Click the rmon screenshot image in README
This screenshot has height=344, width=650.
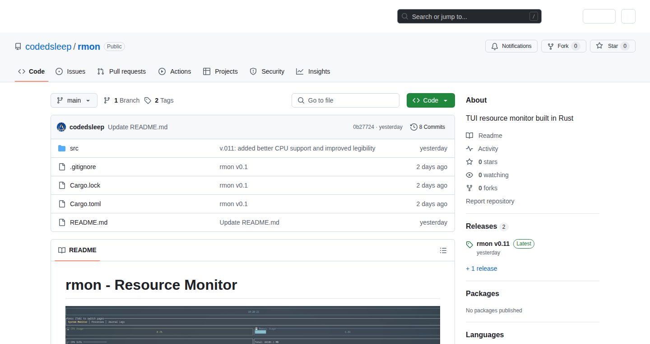pyautogui.click(x=253, y=325)
